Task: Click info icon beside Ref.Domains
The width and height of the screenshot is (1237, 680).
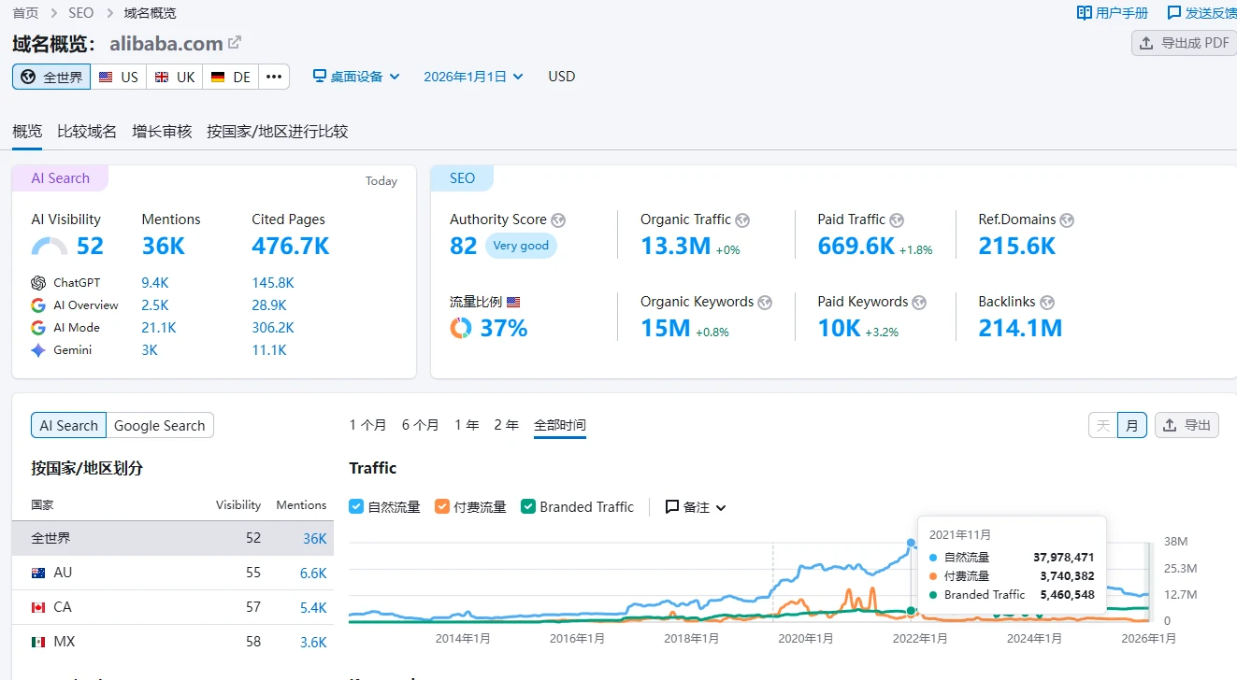Action: tap(1067, 220)
